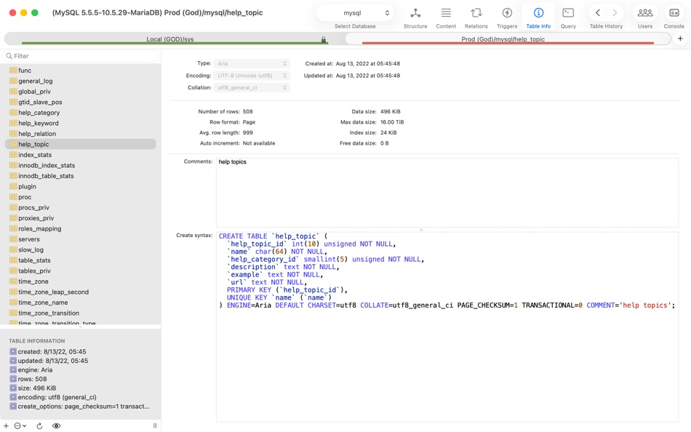Select the roles_mapping table
Image resolution: width=691 pixels, height=432 pixels.
click(80, 229)
